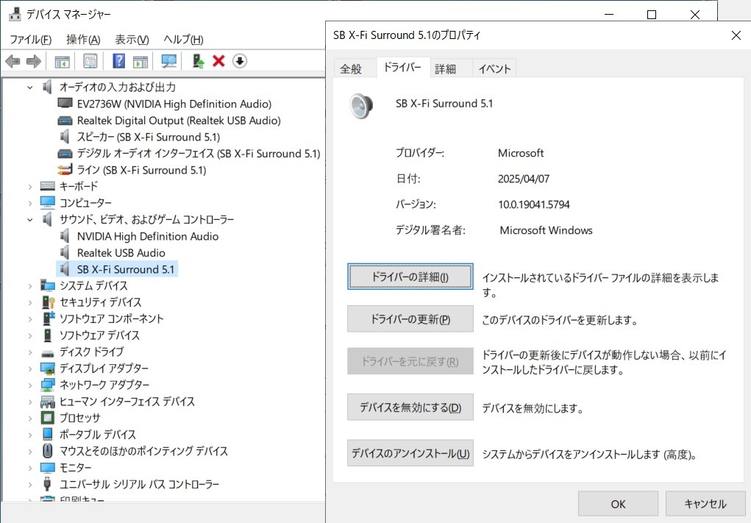Maximize the デバイス マネージャー window

click(652, 15)
